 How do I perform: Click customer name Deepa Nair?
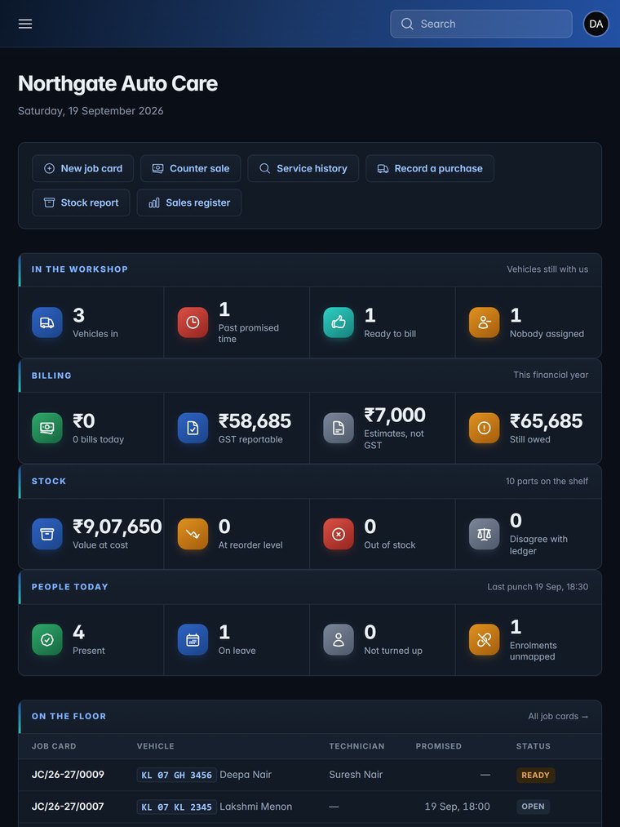point(246,774)
